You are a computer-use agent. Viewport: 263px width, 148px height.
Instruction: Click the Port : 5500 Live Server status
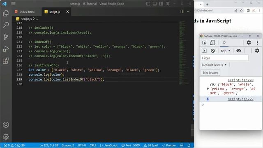[131, 145]
